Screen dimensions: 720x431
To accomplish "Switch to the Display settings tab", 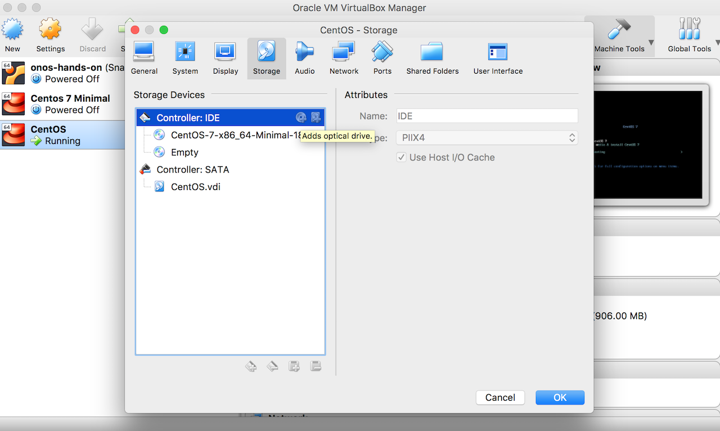I will pyautogui.click(x=225, y=58).
